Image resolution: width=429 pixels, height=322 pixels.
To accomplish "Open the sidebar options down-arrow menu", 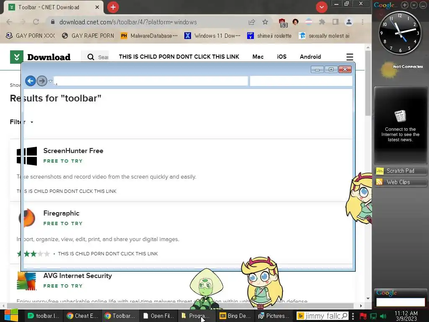I will (414, 5).
